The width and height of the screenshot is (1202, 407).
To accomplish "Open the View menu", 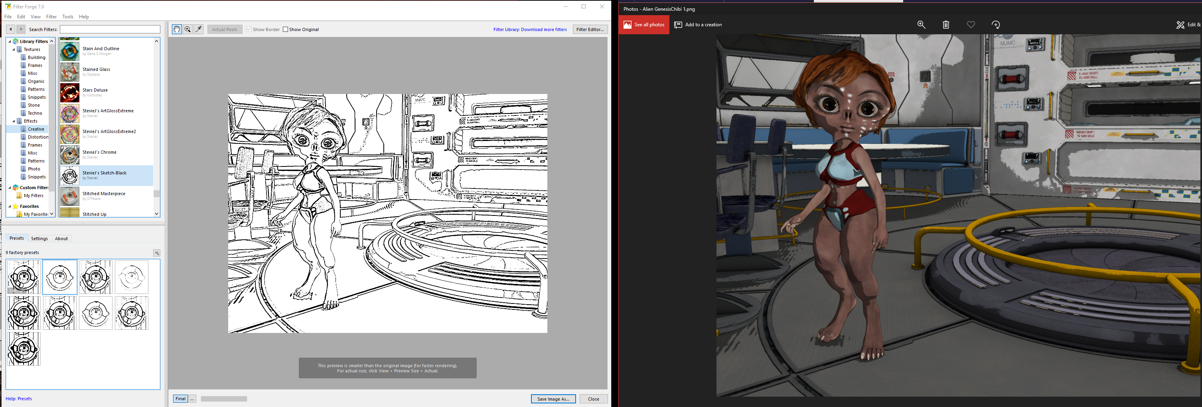I will pyautogui.click(x=36, y=17).
